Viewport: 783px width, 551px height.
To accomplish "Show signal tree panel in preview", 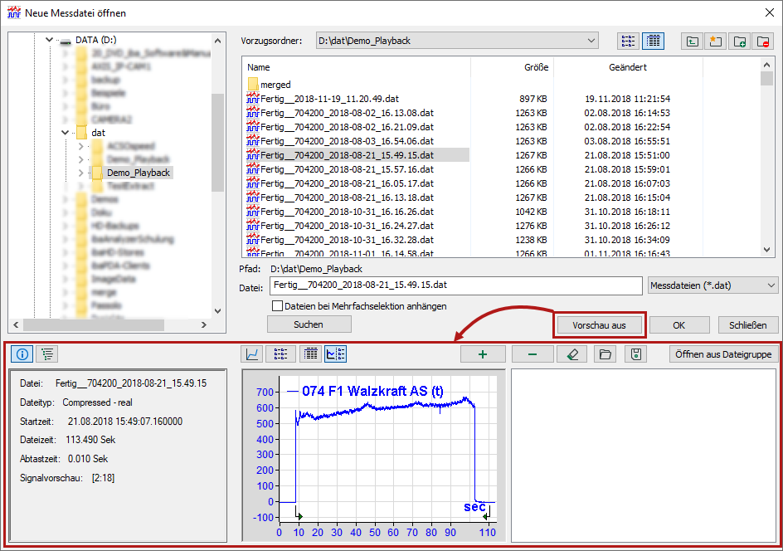I will click(47, 354).
